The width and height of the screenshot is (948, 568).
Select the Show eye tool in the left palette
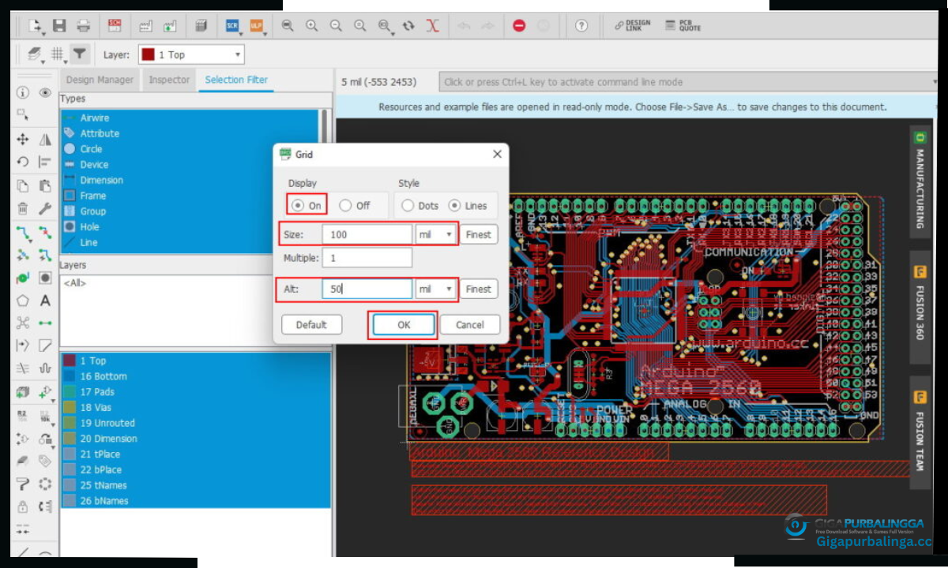45,92
